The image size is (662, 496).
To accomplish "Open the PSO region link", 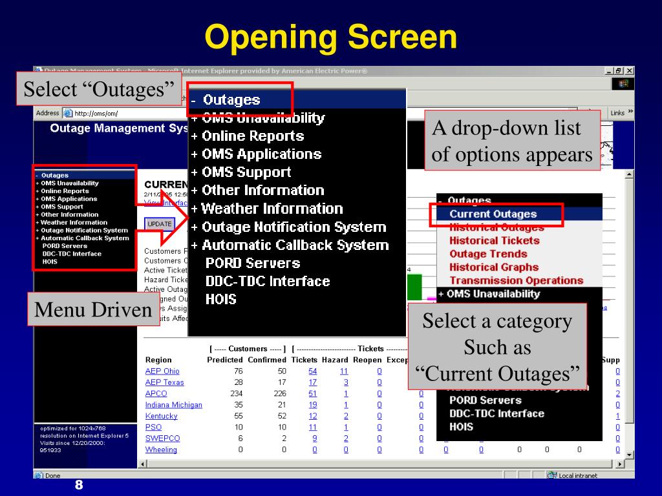I will click(x=153, y=428).
